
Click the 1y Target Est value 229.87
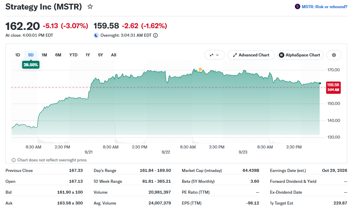click(340, 203)
